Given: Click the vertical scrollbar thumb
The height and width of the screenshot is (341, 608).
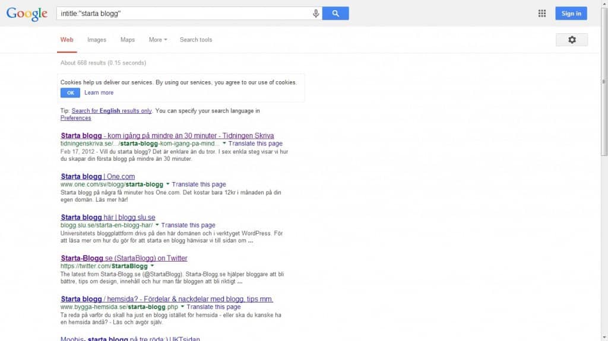Looking at the screenshot, I should tap(604, 81).
